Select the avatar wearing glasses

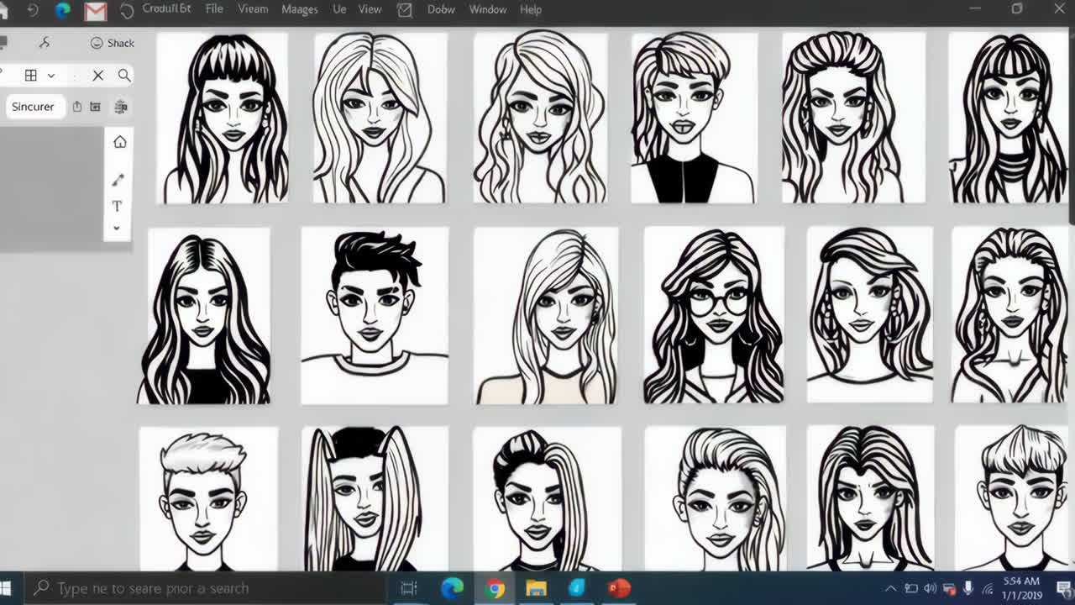[713, 315]
